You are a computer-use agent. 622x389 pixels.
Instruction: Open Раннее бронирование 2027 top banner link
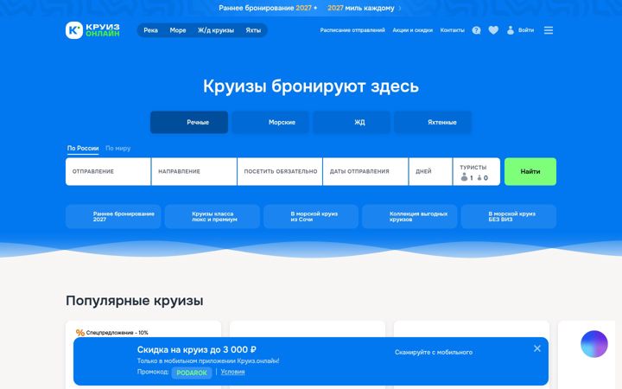[265, 8]
